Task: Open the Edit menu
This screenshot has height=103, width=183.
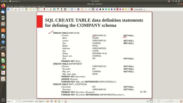Action: (x=11, y=6)
